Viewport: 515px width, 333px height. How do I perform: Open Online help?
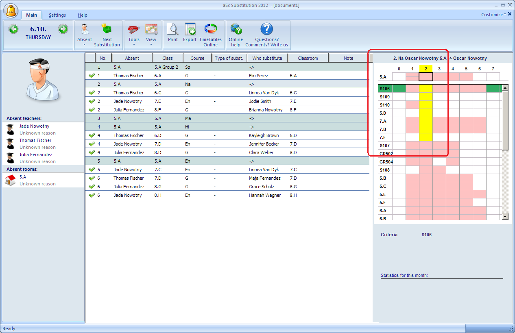236,33
